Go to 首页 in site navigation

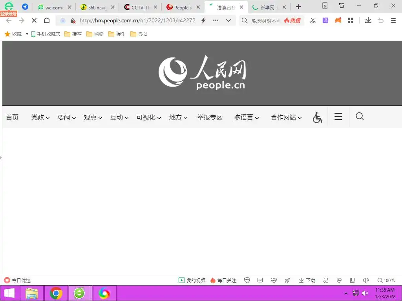point(12,117)
